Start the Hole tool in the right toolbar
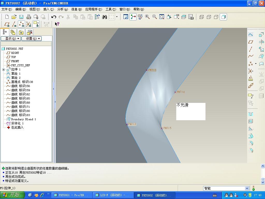 pyautogui.click(x=251, y=114)
